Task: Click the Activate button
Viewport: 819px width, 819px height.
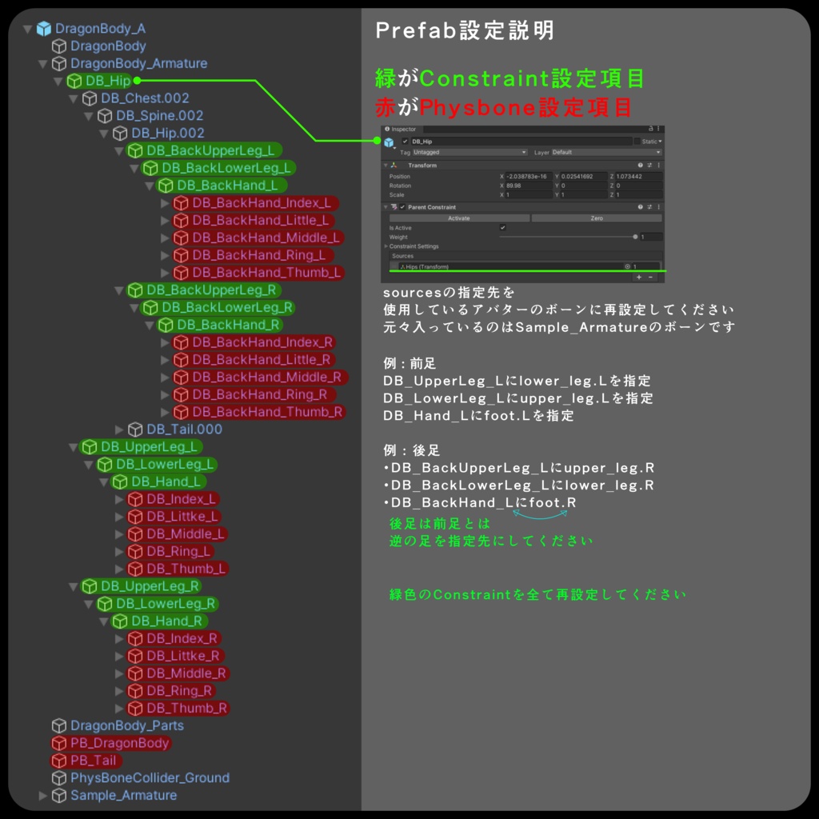Action: [459, 218]
